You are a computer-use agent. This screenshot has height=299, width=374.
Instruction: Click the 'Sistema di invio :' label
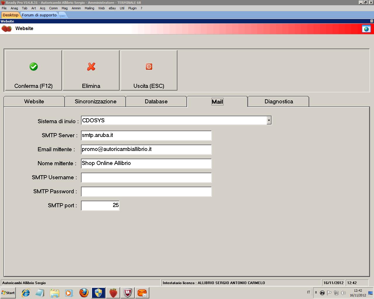point(58,121)
